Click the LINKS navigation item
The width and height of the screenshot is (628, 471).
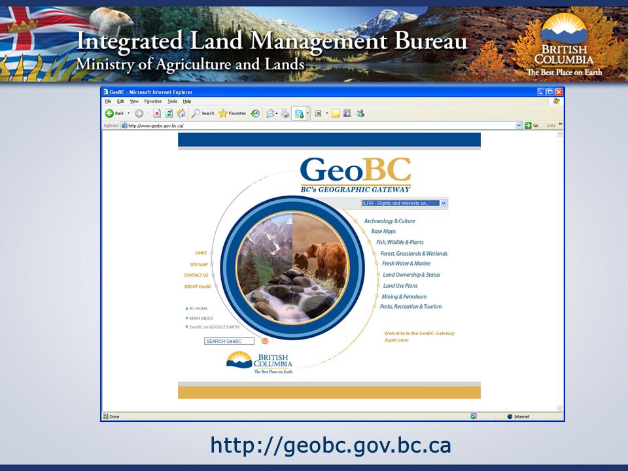point(201,253)
